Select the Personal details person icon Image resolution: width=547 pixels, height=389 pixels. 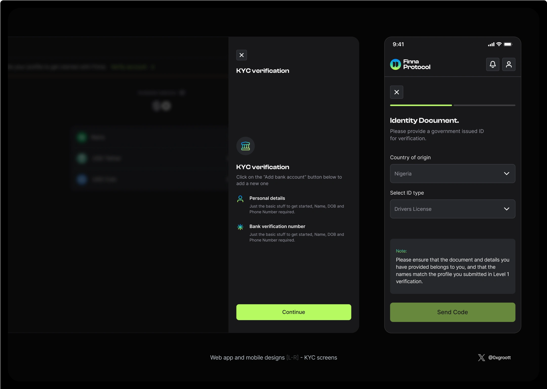[240, 199]
